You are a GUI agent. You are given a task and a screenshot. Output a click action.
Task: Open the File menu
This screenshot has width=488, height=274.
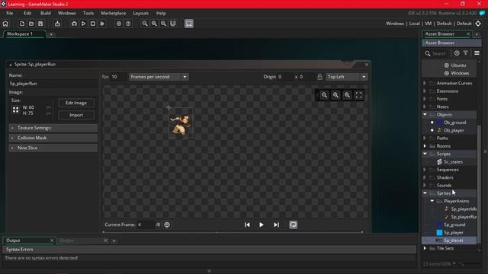(x=10, y=13)
